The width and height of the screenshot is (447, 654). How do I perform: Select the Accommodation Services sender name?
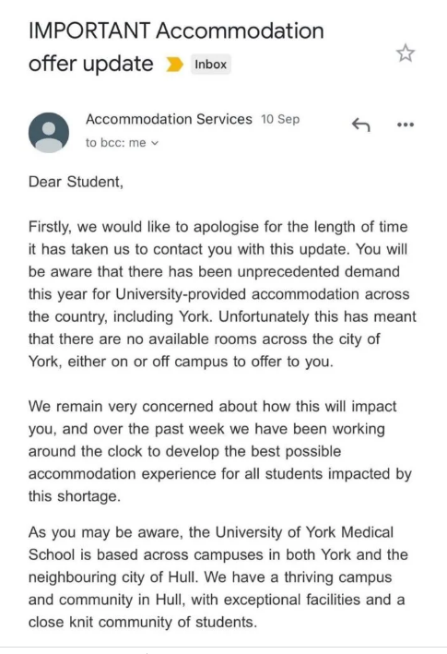(169, 119)
